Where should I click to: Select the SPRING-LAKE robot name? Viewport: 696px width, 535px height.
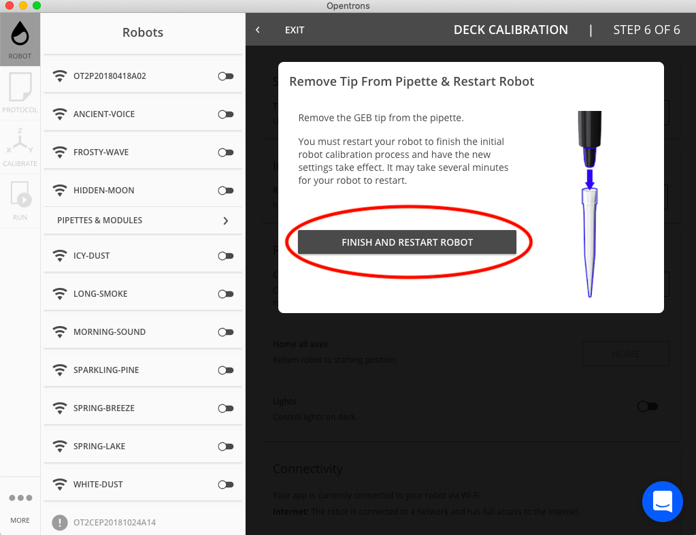tap(99, 447)
